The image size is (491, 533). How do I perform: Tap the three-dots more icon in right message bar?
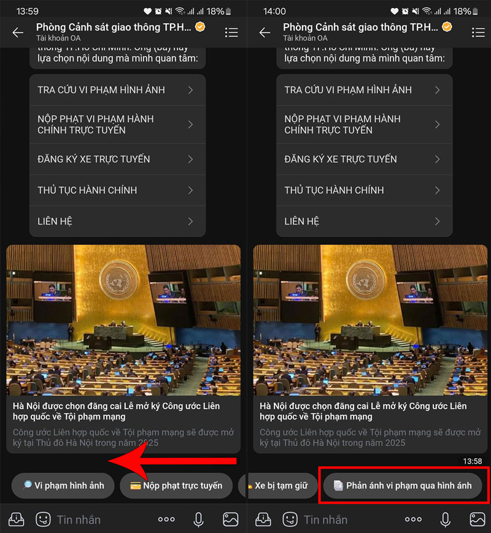coord(413,520)
